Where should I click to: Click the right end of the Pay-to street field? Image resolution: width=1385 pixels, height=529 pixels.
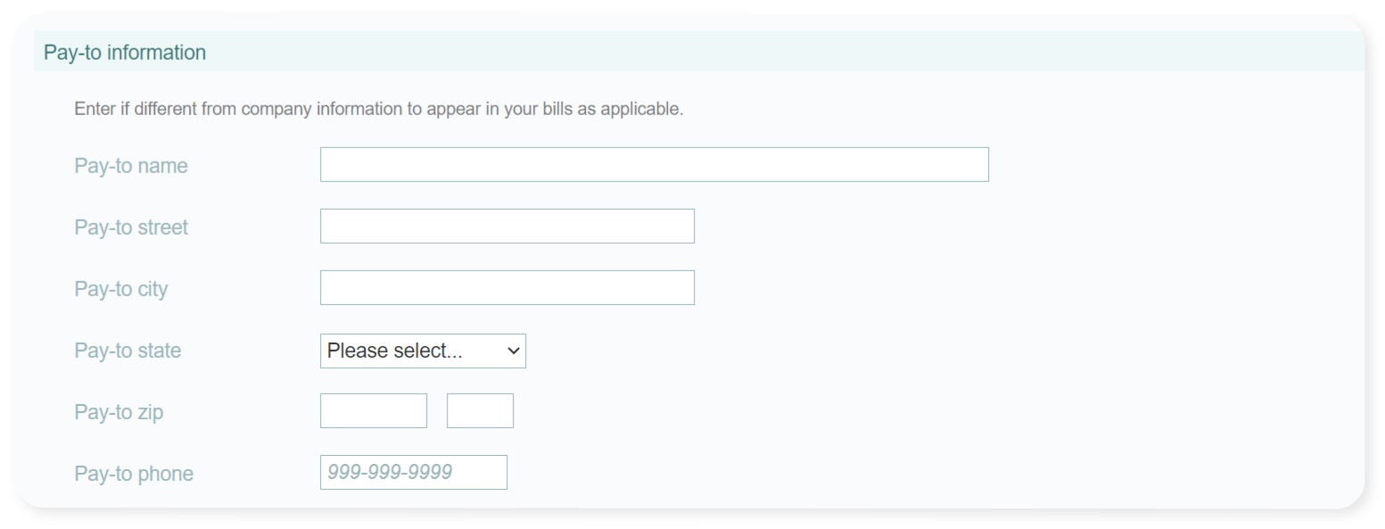pyautogui.click(x=682, y=227)
